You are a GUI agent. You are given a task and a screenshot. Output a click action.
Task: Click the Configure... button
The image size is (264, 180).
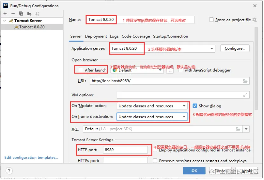[235, 48]
